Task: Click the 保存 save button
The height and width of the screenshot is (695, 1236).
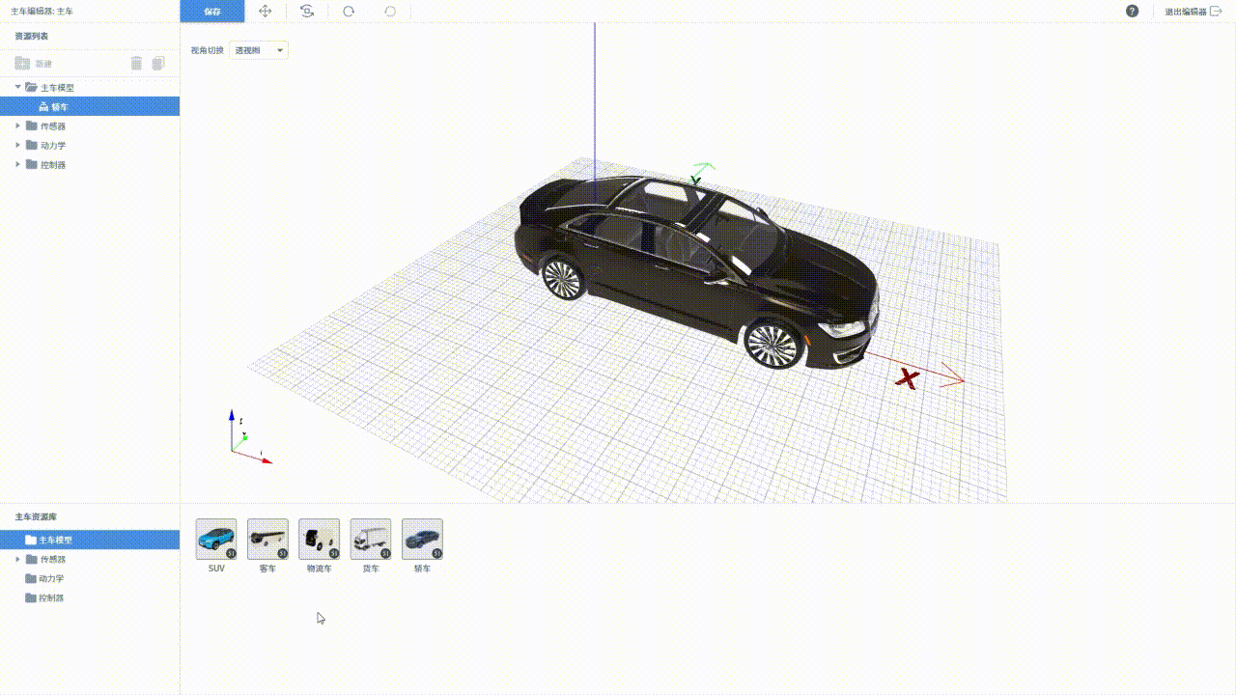Action: point(212,12)
